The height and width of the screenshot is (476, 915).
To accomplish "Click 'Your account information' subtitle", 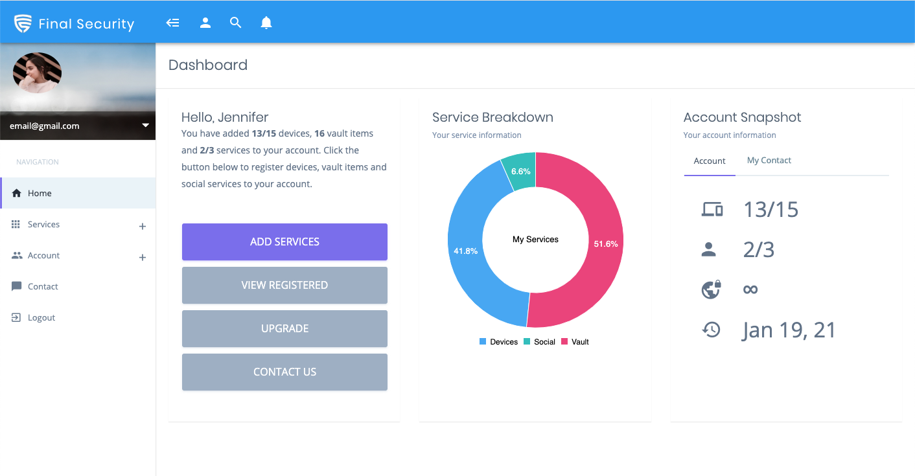I will pos(730,135).
